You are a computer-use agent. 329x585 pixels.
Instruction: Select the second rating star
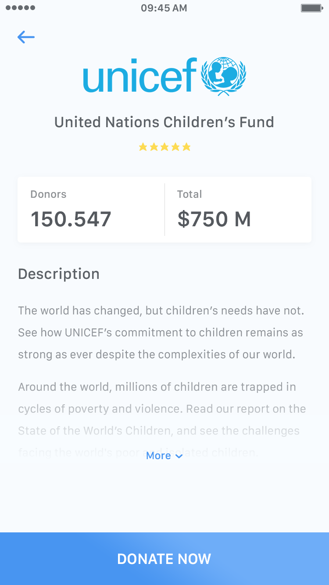[154, 147]
